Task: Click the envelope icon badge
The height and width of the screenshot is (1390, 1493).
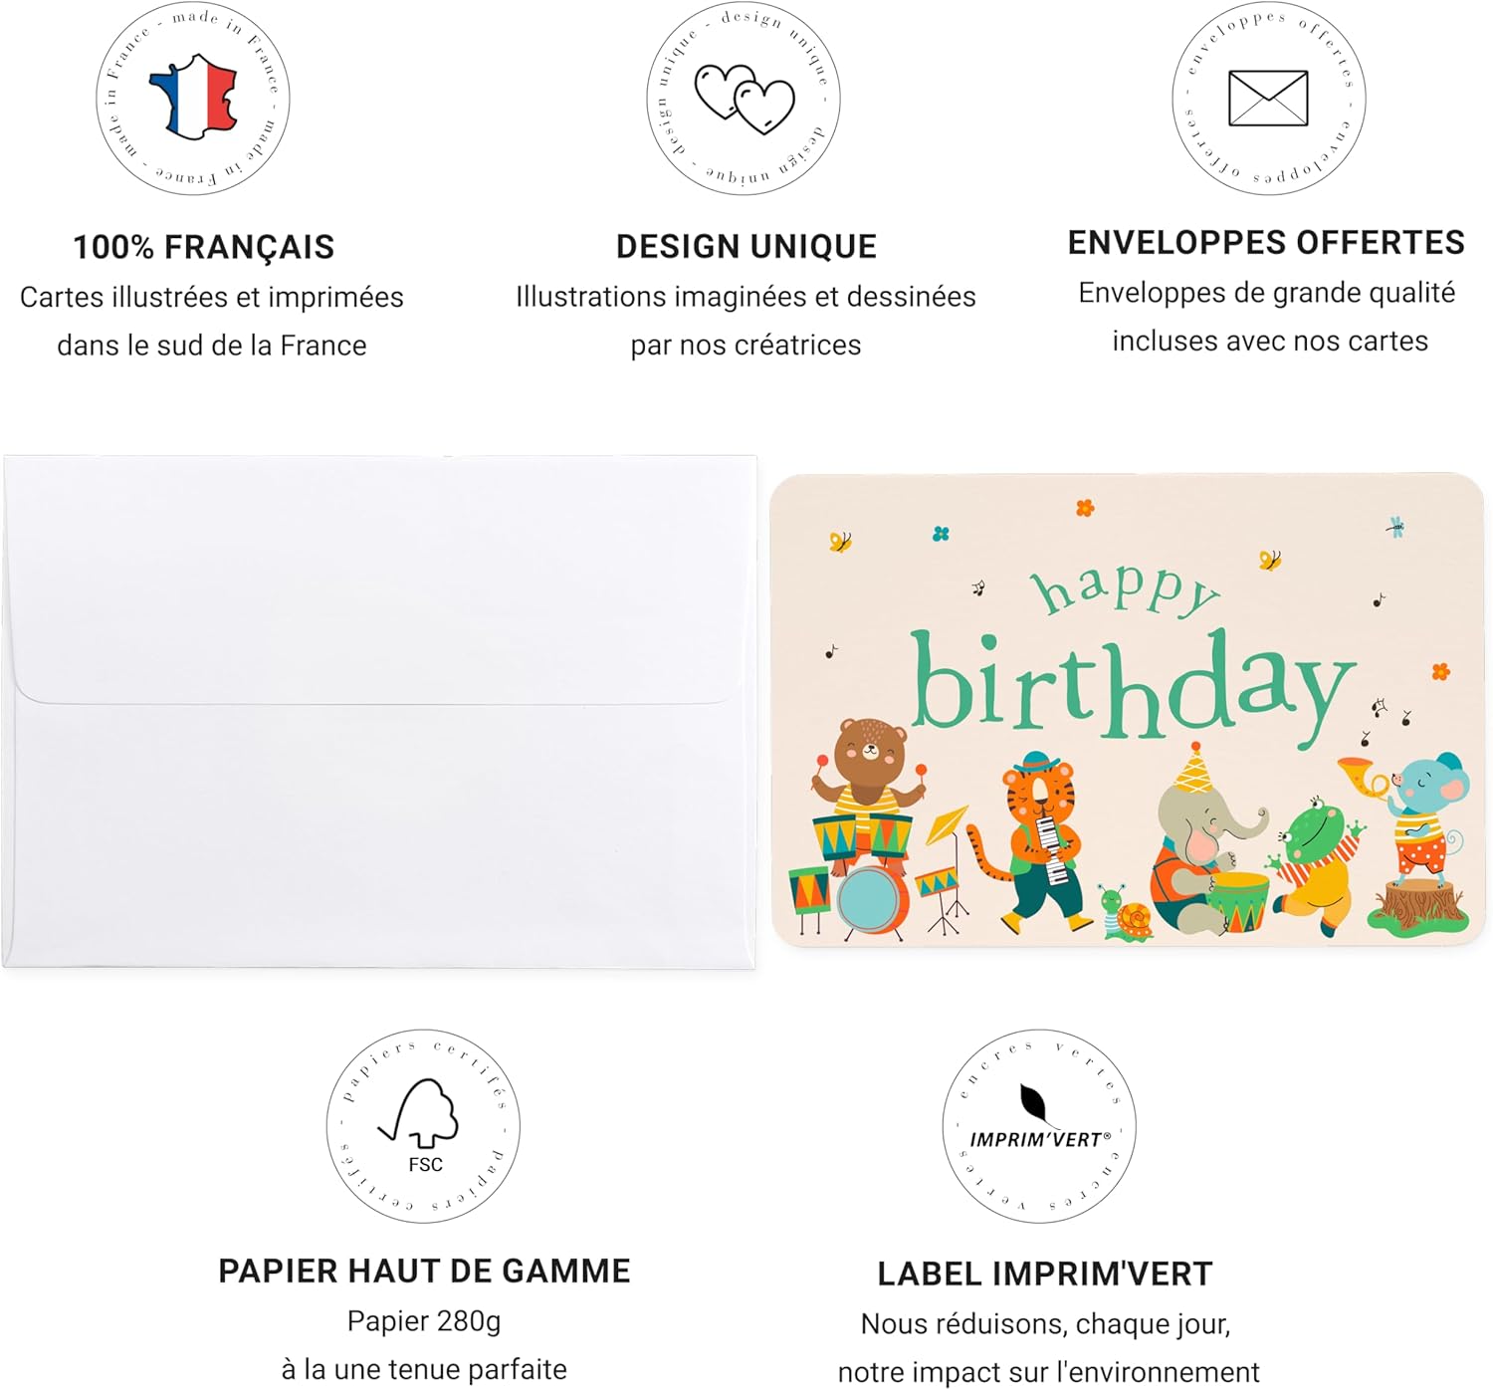Action: pos(1268,99)
